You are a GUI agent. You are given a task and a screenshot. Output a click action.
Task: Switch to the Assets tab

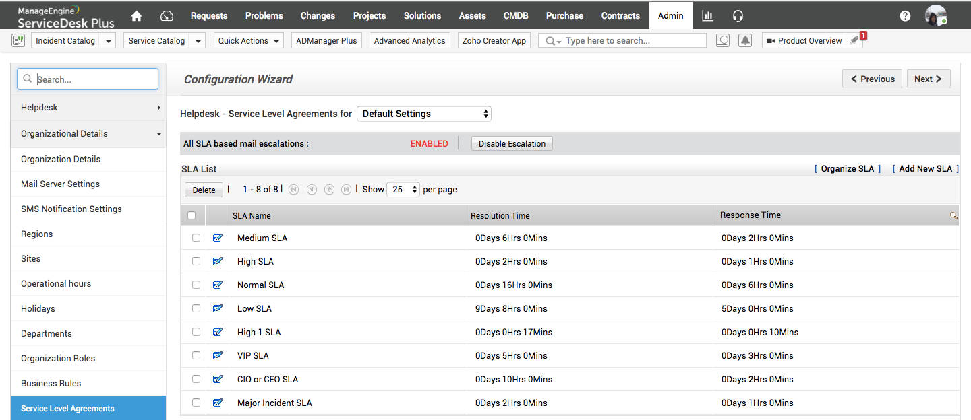click(x=472, y=15)
